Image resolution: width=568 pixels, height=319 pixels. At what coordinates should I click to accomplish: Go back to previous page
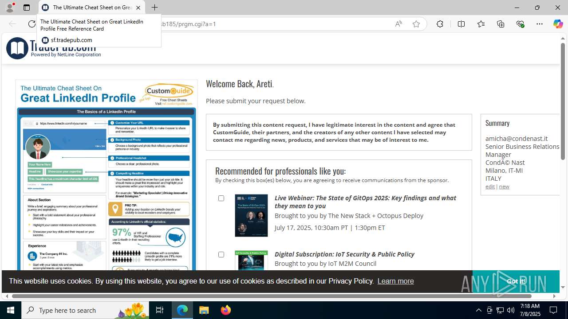[12, 24]
